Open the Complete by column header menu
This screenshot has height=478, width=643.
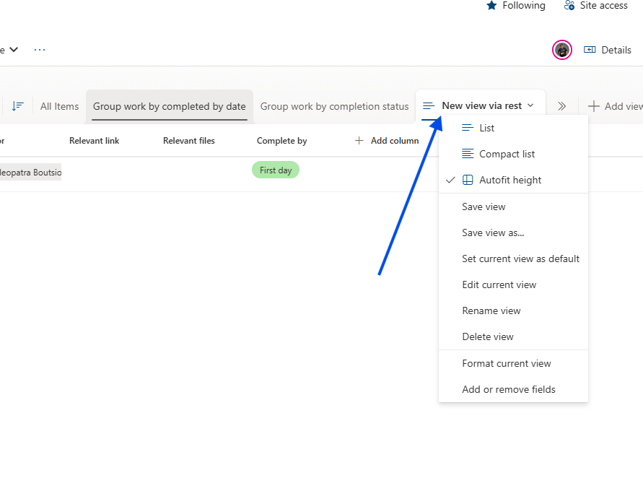click(x=281, y=141)
